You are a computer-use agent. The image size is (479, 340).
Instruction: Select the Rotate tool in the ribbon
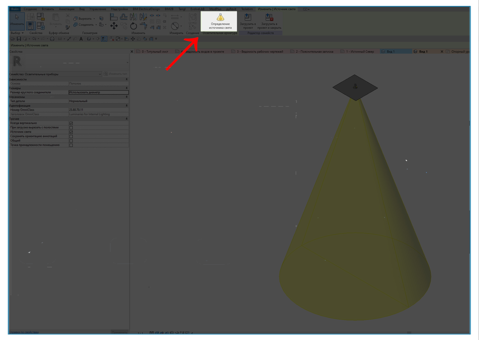click(133, 26)
